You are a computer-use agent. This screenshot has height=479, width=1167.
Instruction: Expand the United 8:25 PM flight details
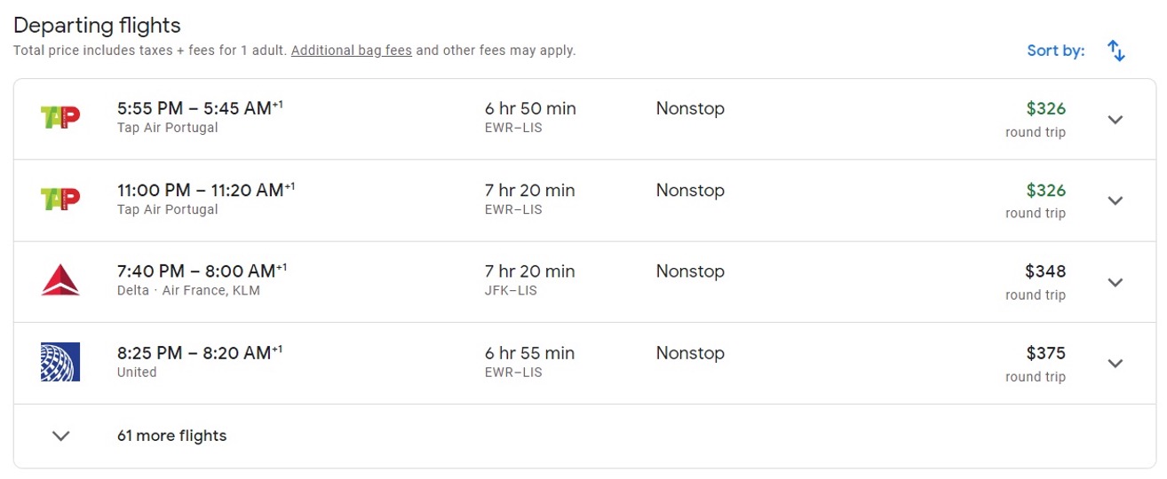(1115, 363)
